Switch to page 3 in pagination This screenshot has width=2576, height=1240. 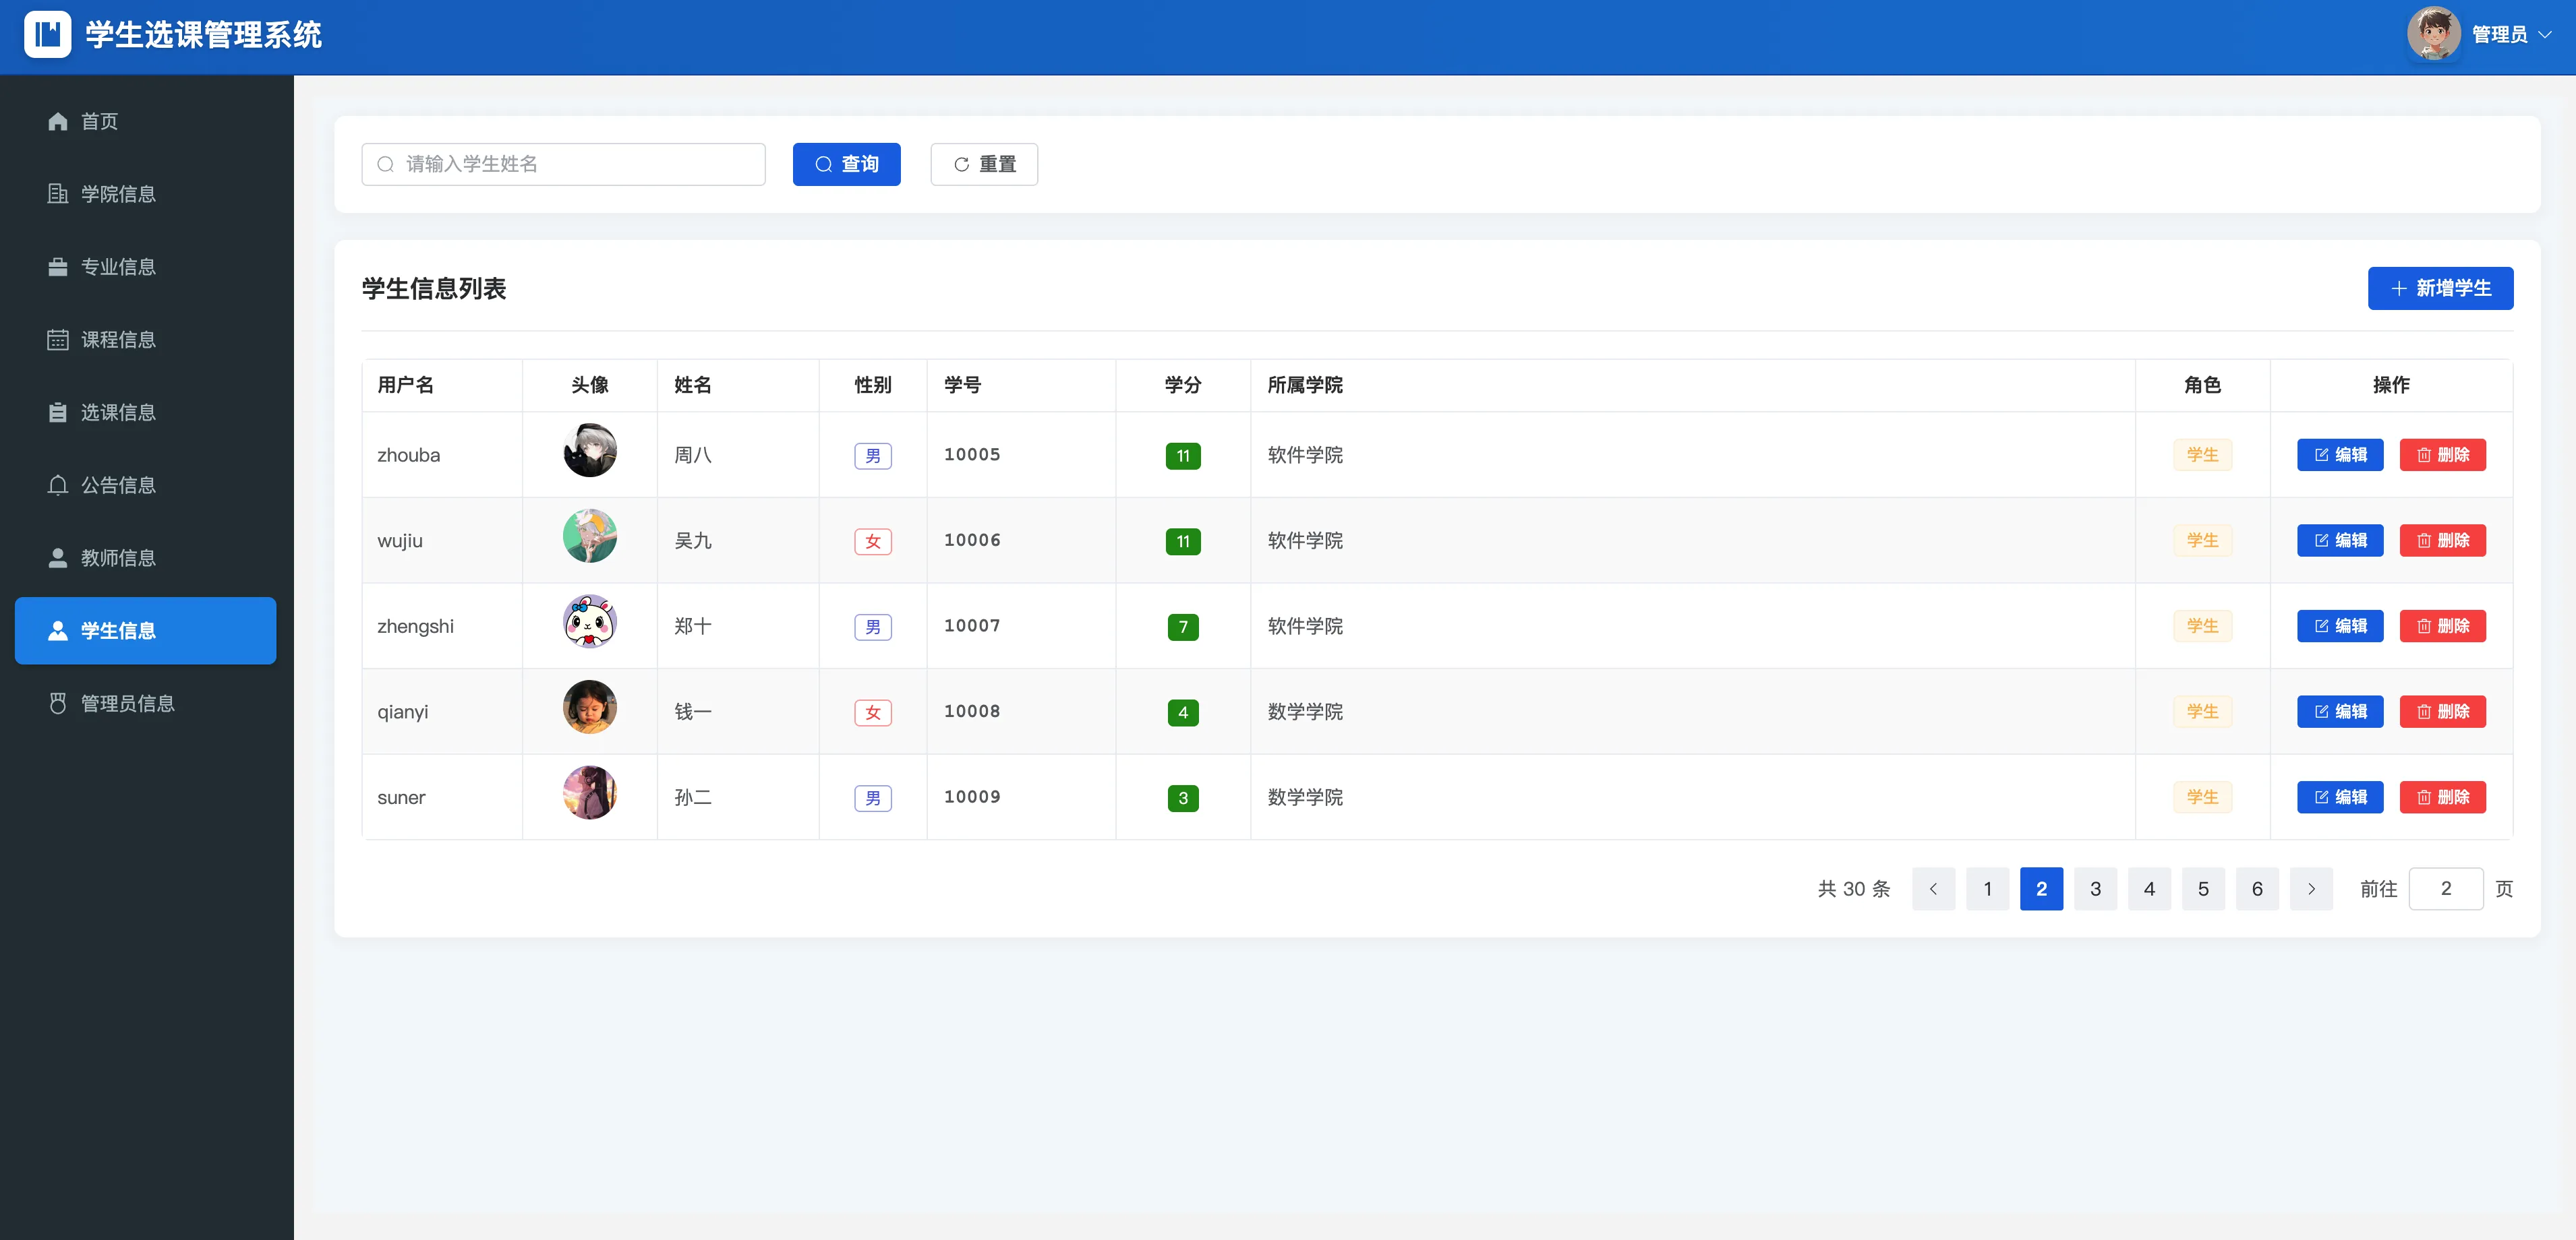(x=2095, y=888)
